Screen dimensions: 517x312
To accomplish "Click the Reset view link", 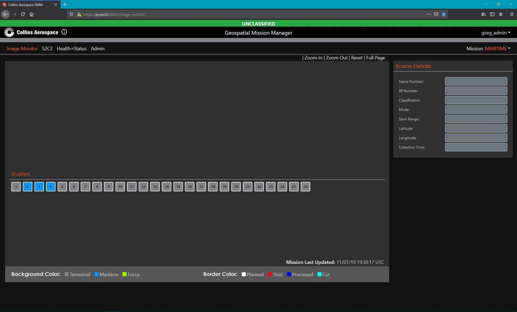I will tap(357, 58).
